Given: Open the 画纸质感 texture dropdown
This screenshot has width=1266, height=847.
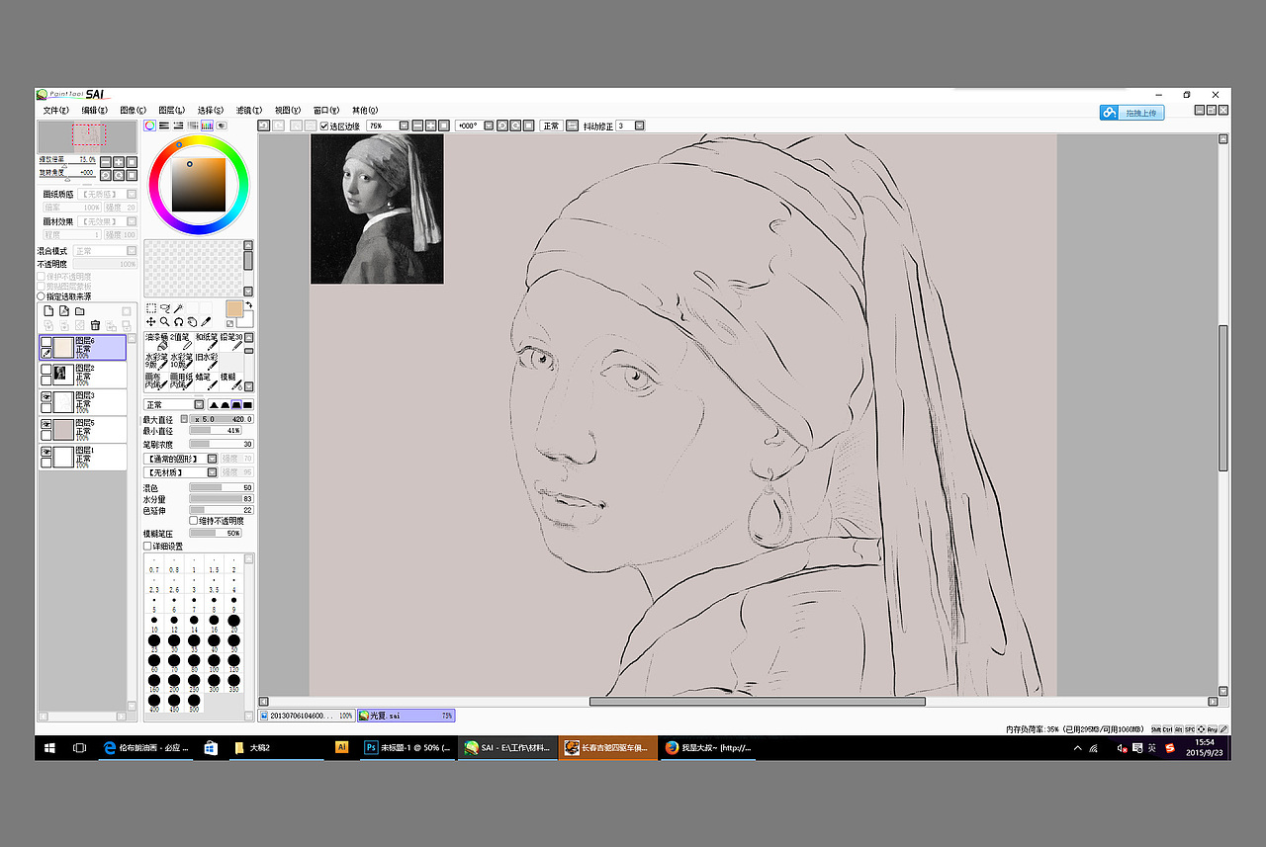Looking at the screenshot, I should (132, 194).
